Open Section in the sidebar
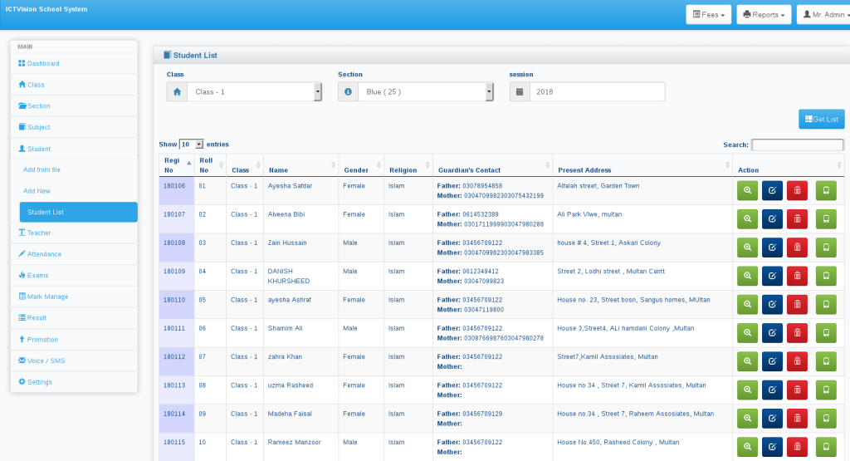This screenshot has width=850, height=461. point(74,105)
